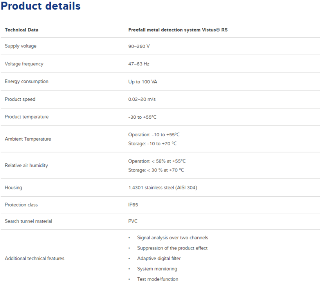Click the 47–63 Hz value
321x284 pixels.
tap(139, 64)
